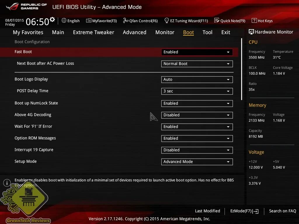The width and height of the screenshot is (299, 224).
Task: Select the Fast Boot setting label
Action: point(23,52)
